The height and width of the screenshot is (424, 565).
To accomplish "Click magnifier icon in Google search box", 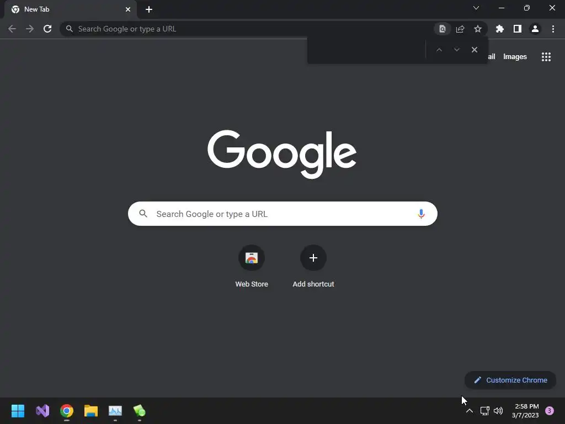I will tap(143, 214).
